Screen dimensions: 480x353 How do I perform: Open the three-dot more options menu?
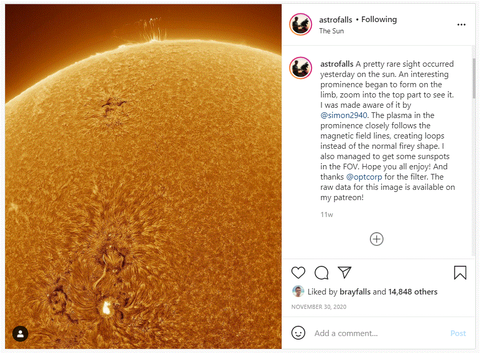pos(461,25)
